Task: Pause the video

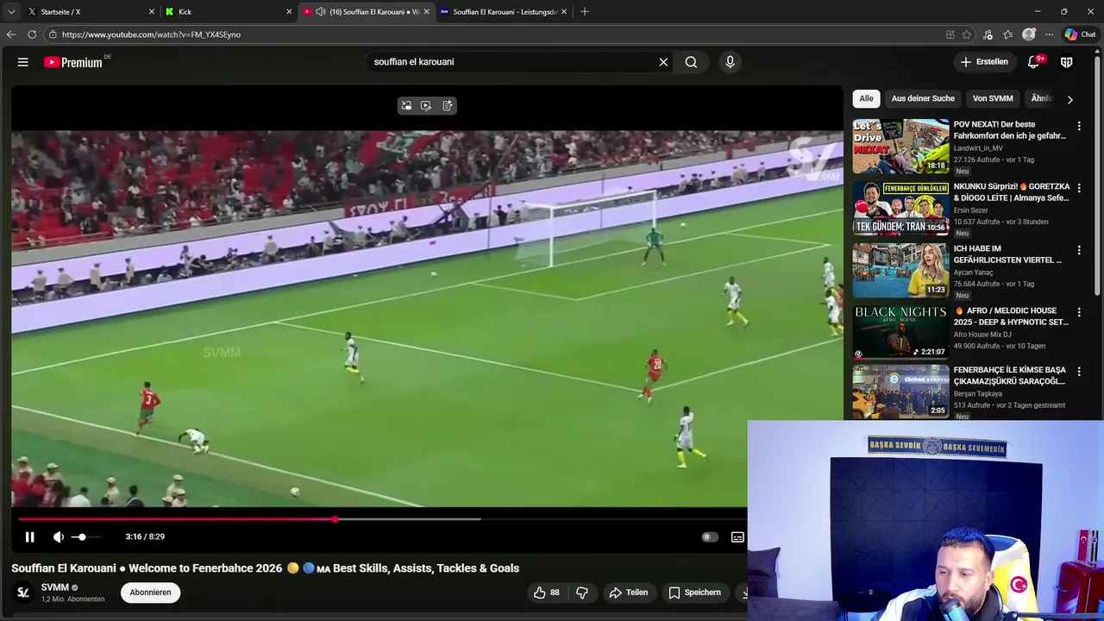Action: (x=29, y=536)
